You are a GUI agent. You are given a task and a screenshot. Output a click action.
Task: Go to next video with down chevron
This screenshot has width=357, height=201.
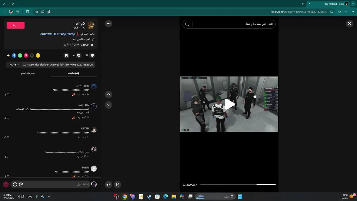click(x=109, y=105)
